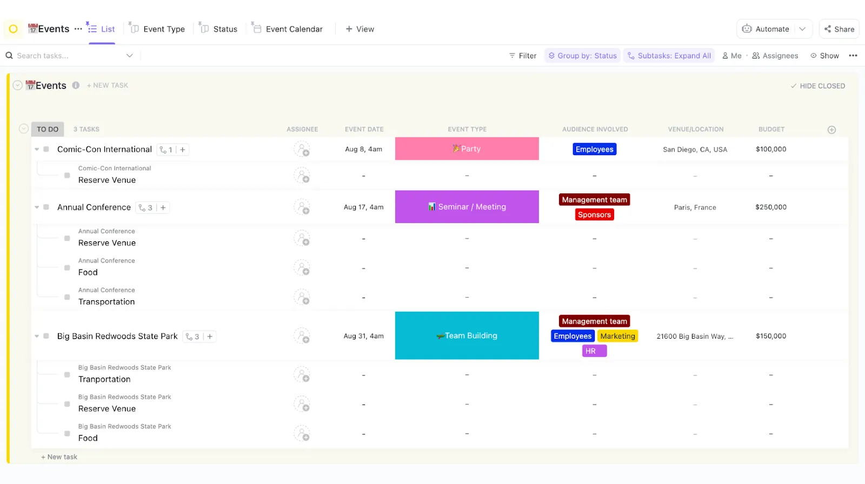Click the Events info icon
This screenshot has height=484, width=865.
pos(76,85)
